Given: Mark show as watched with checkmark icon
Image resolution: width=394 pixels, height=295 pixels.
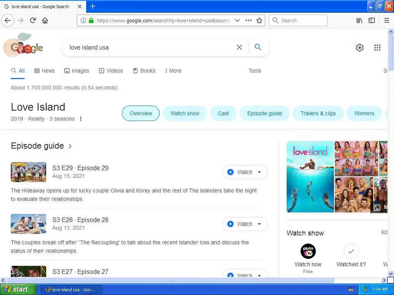Looking at the screenshot, I should (351, 251).
